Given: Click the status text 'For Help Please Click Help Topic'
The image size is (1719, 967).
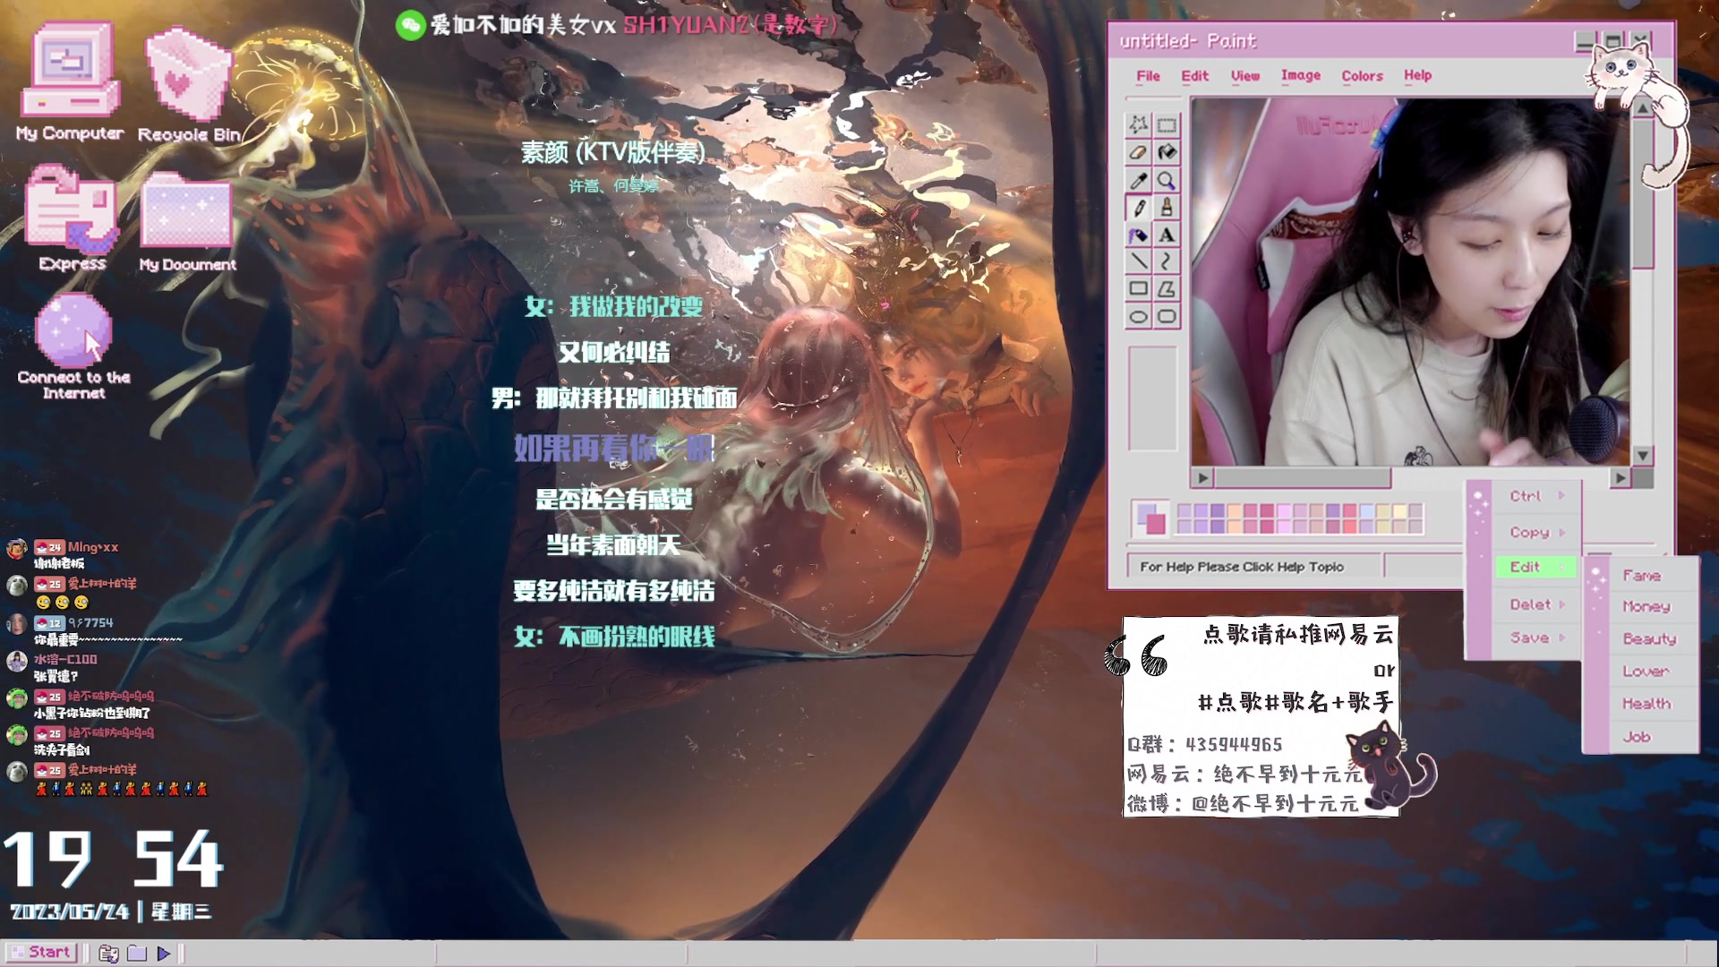Looking at the screenshot, I should click(1241, 567).
